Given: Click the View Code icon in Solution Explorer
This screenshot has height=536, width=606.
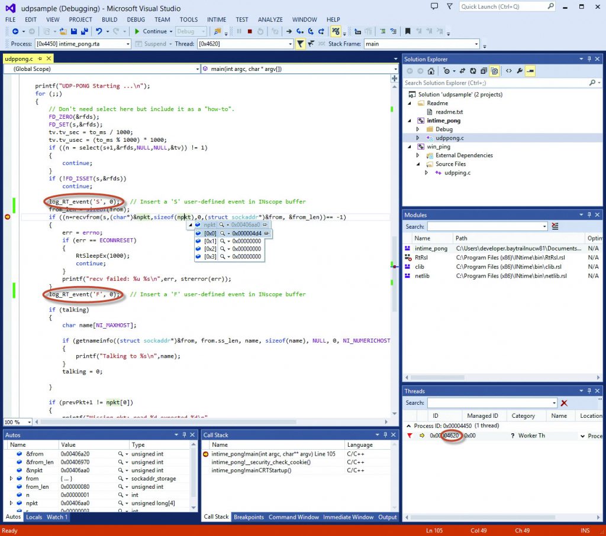Looking at the screenshot, I should [x=508, y=71].
